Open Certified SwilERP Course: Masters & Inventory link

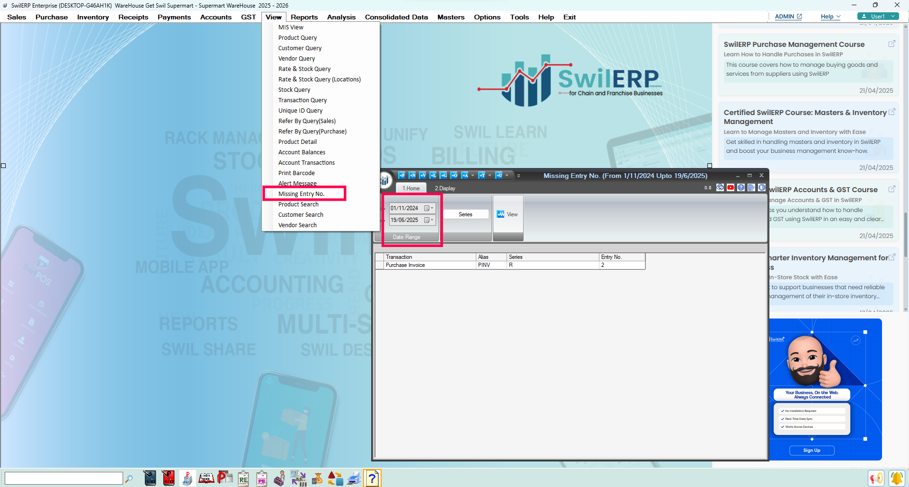pos(805,117)
